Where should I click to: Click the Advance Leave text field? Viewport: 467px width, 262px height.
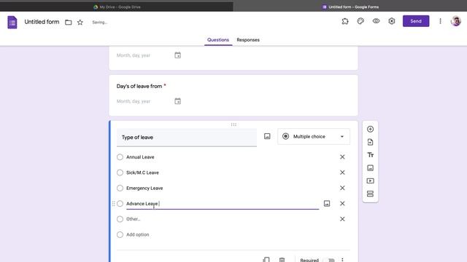point(223,204)
